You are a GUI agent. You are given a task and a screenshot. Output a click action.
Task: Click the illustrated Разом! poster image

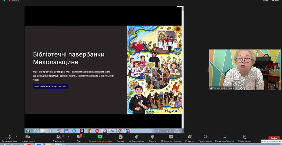click(154, 70)
